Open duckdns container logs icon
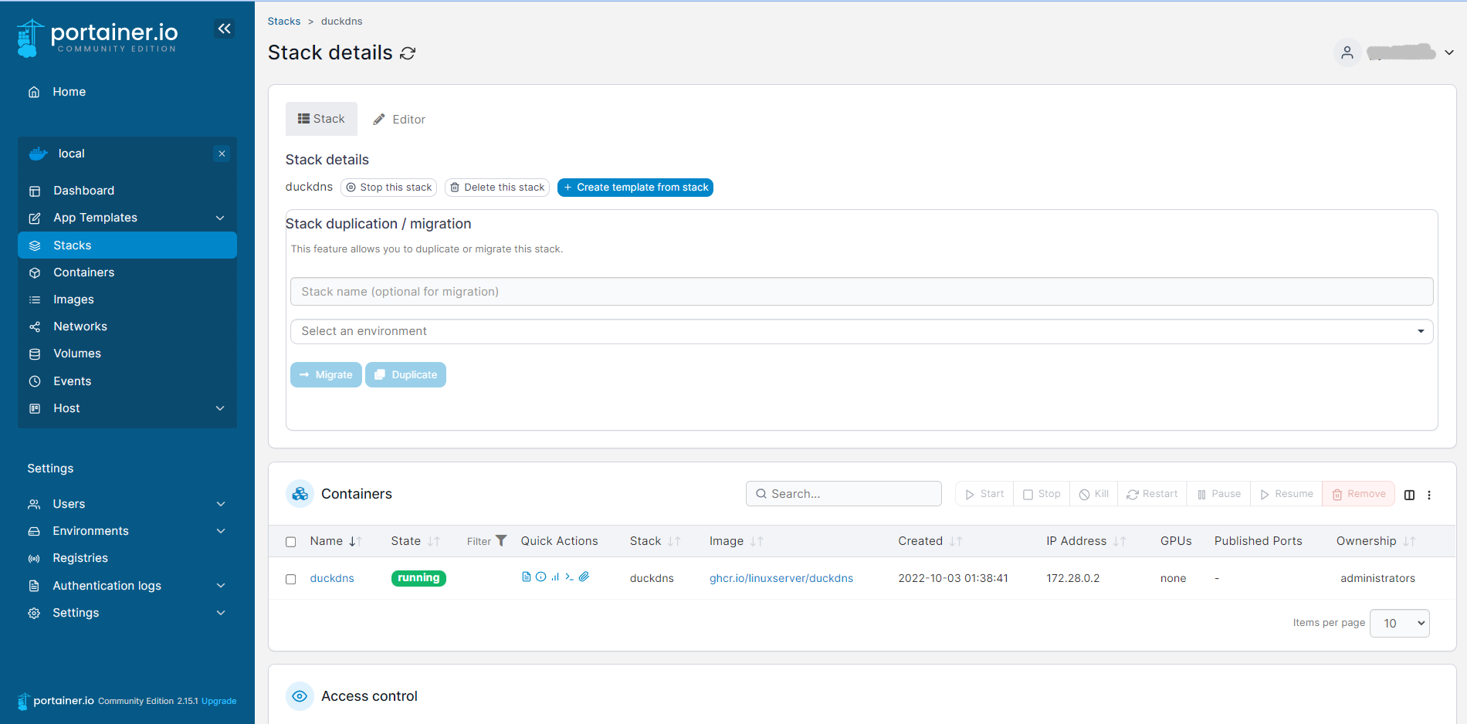The width and height of the screenshot is (1467, 724). [x=527, y=577]
